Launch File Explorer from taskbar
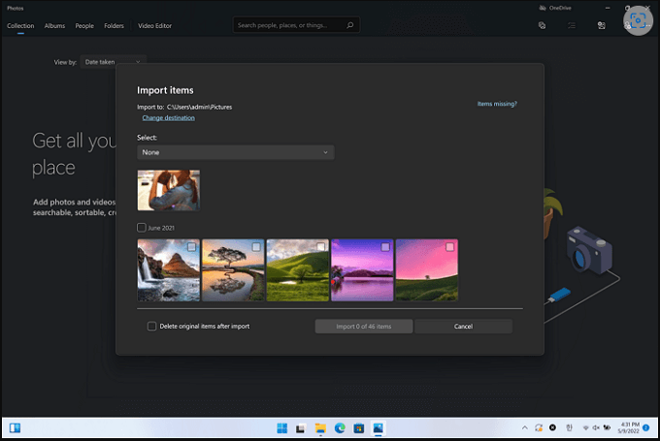This screenshot has height=441, width=660. [x=320, y=428]
